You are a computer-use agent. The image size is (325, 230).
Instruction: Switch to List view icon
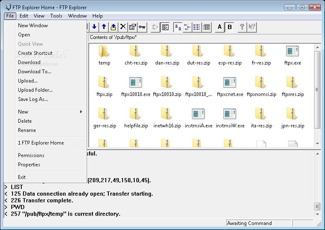tap(197, 27)
